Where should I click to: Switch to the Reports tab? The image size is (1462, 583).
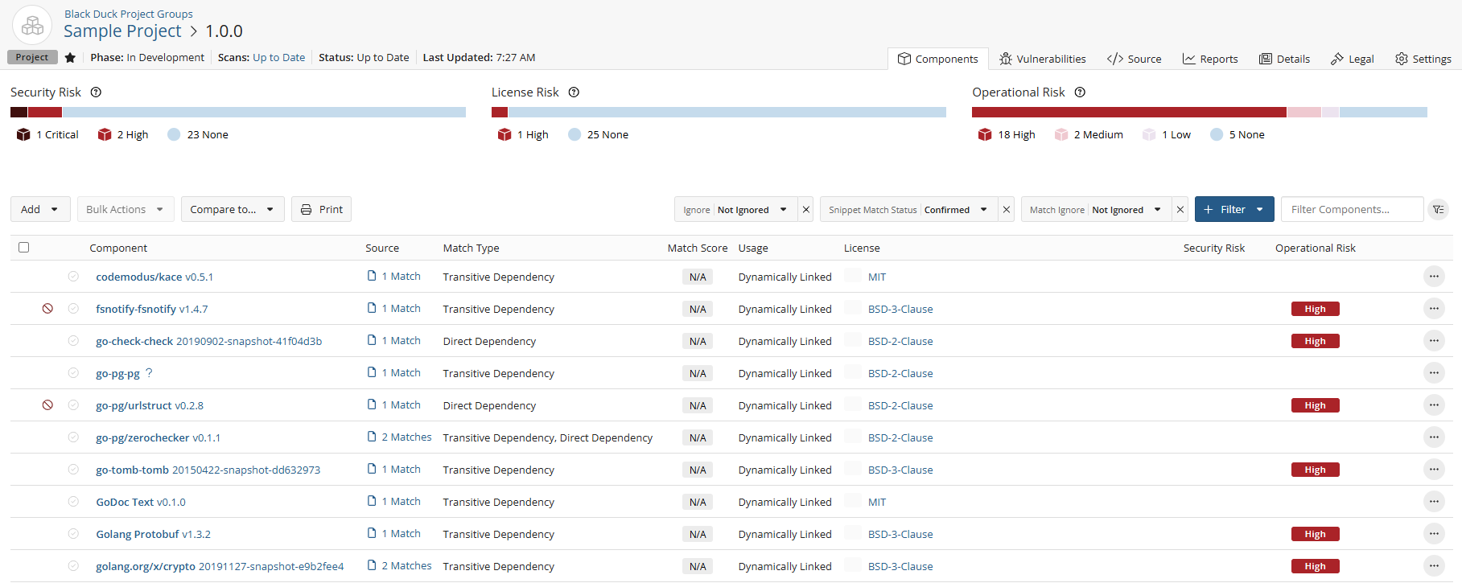[x=1210, y=59]
